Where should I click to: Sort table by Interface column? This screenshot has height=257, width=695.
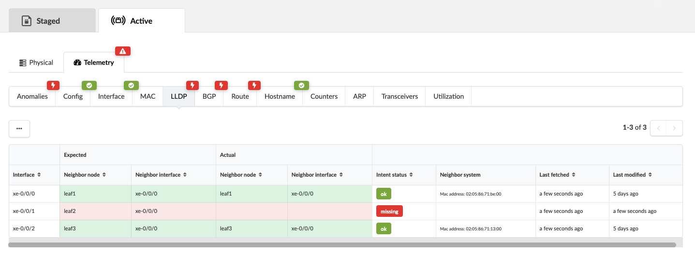click(x=39, y=175)
